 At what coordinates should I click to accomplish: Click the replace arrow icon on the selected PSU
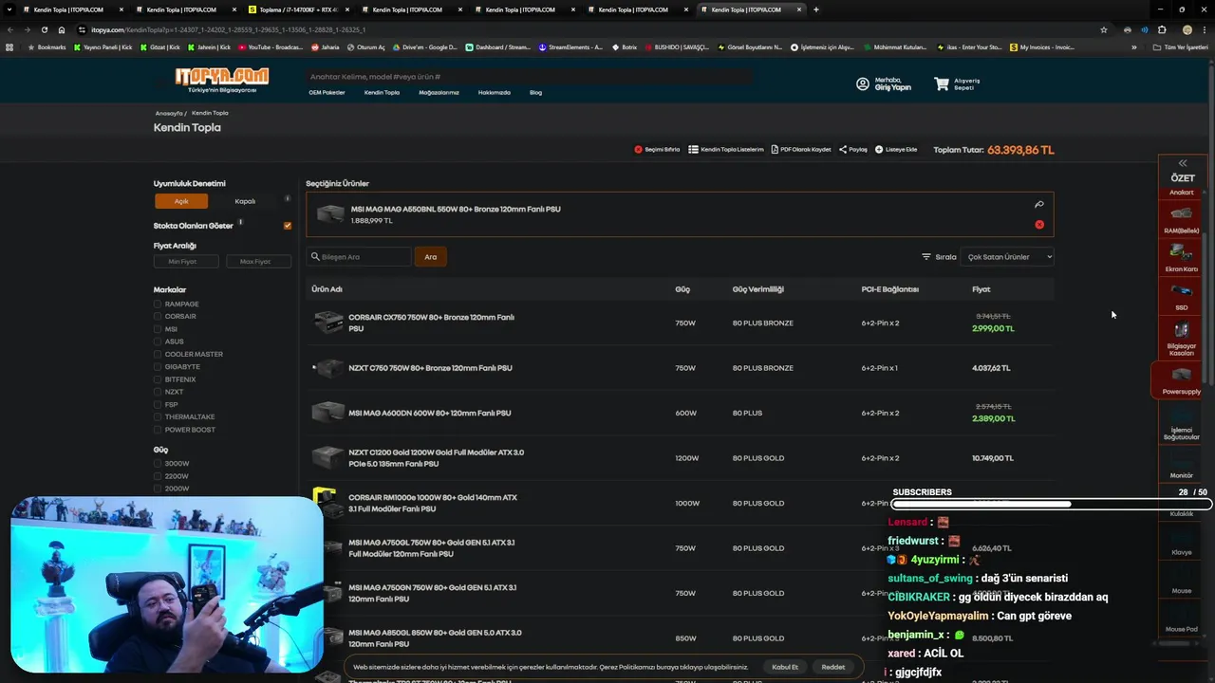(1039, 204)
